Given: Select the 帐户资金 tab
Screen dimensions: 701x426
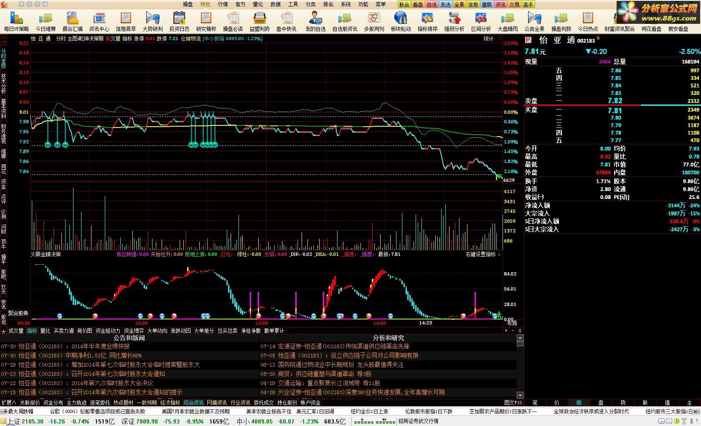Looking at the screenshot, I should pyautogui.click(x=310, y=403).
